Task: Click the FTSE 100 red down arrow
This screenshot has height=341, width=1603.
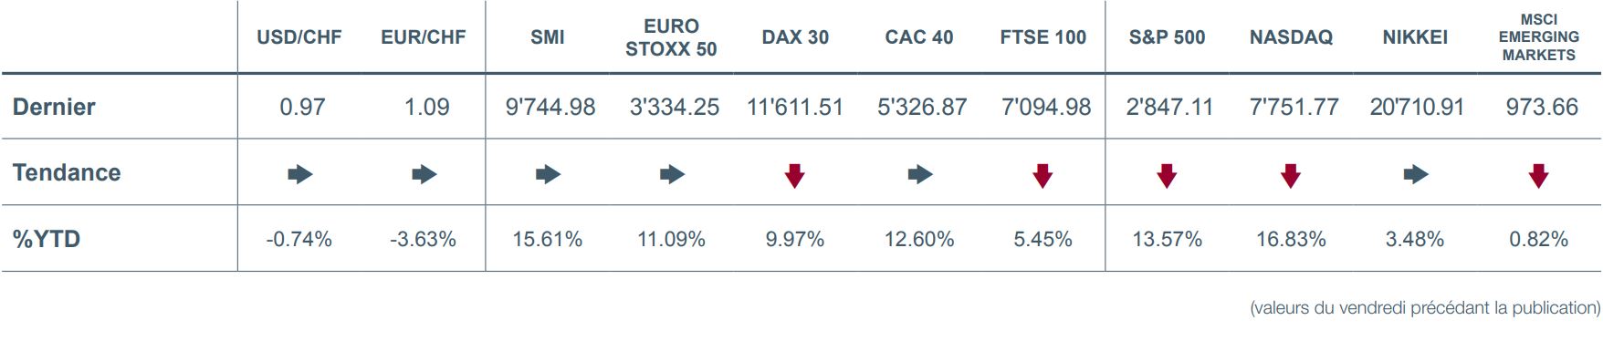Action: pyautogui.click(x=1042, y=175)
